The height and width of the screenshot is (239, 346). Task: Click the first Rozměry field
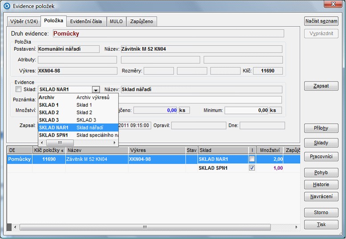159,71
